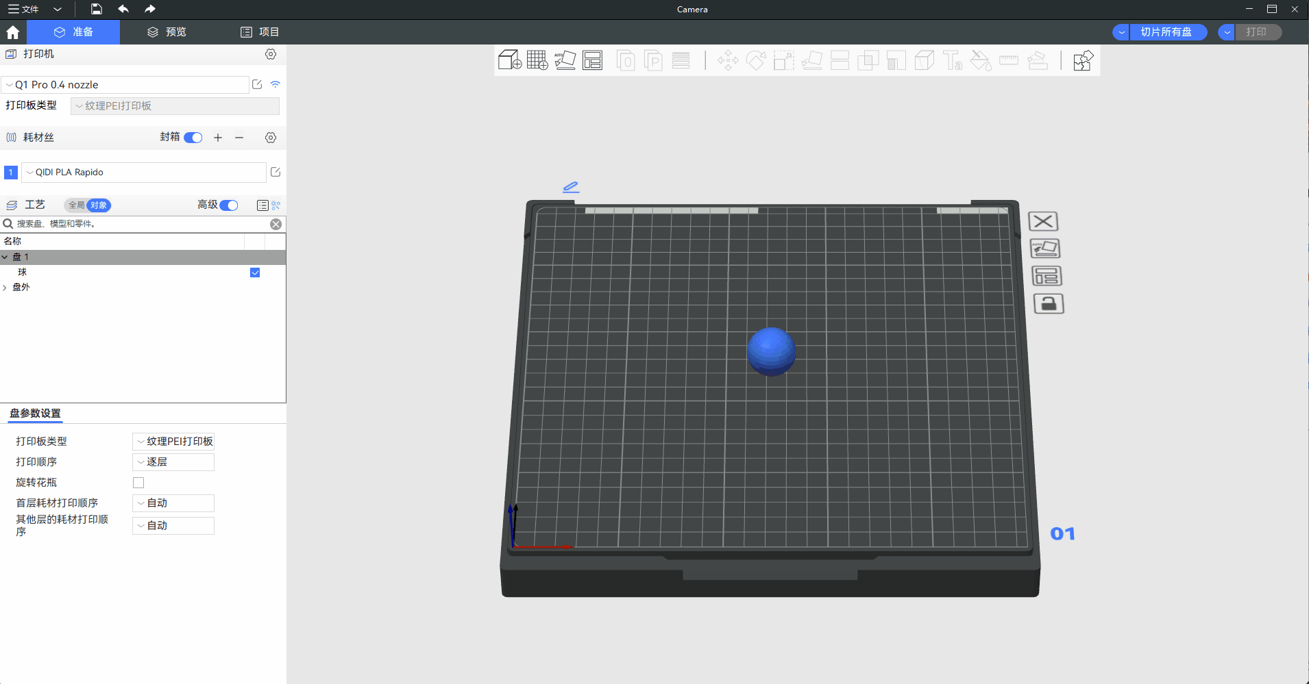This screenshot has width=1309, height=684.
Task: Click the WiFi printer connection icon
Action: [276, 84]
